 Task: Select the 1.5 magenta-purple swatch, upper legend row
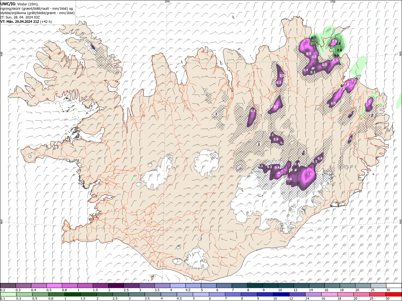click(100, 286)
